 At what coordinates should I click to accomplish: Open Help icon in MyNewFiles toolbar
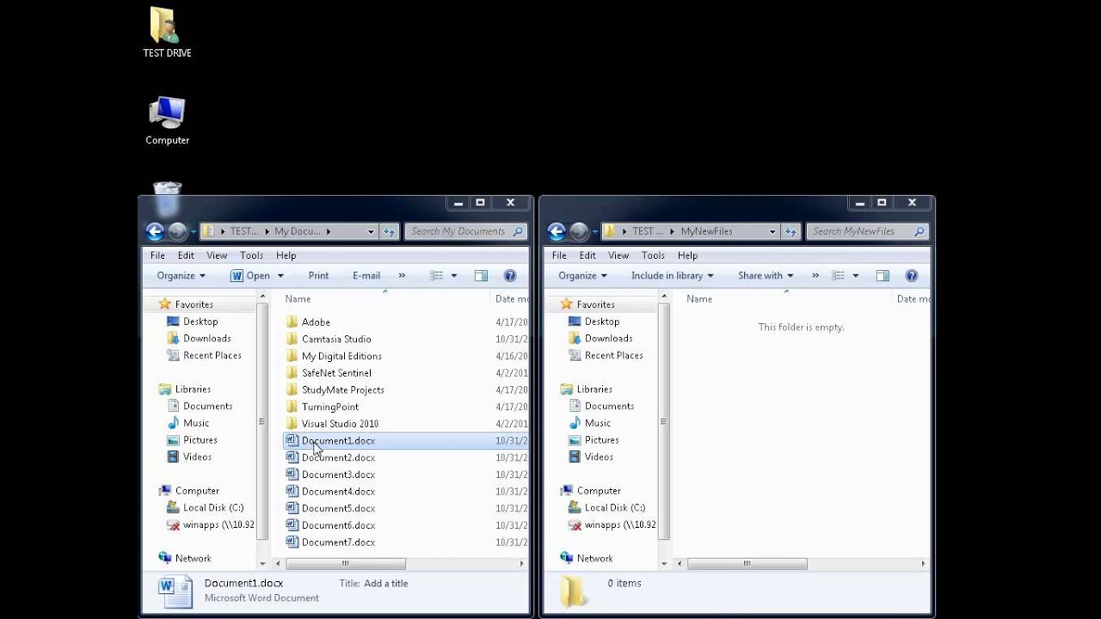point(911,276)
